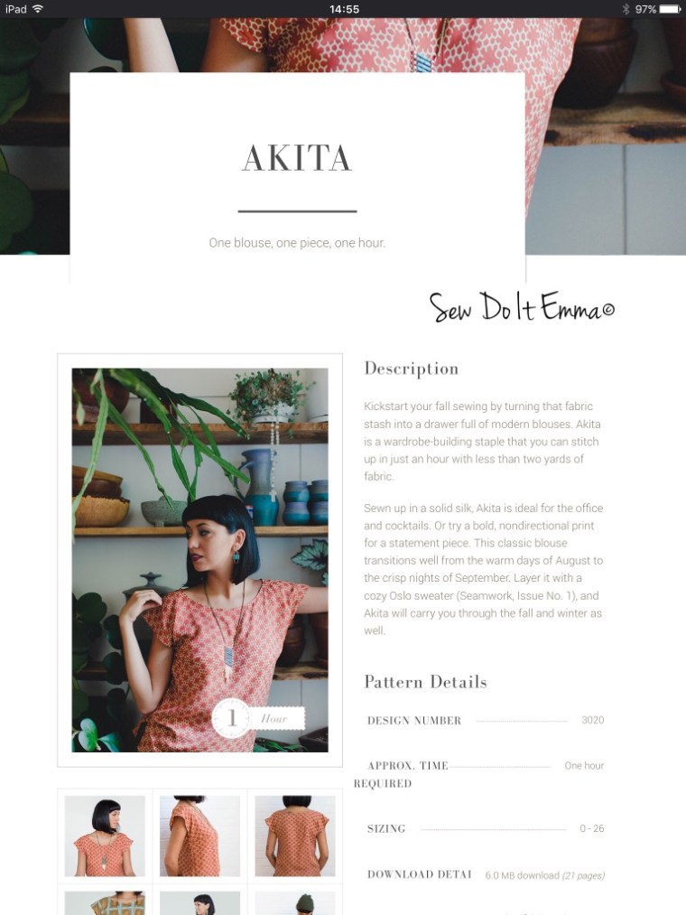The width and height of the screenshot is (686, 915).
Task: Tap the AKITA title heading
Action: (x=297, y=158)
